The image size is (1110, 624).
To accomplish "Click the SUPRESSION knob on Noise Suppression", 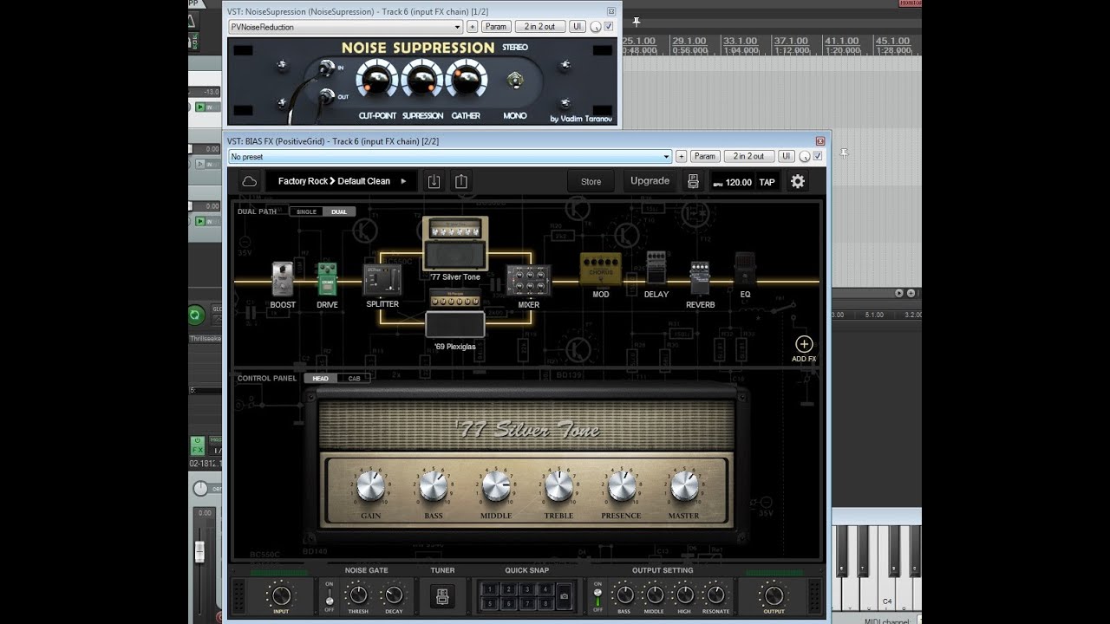I will pos(422,81).
